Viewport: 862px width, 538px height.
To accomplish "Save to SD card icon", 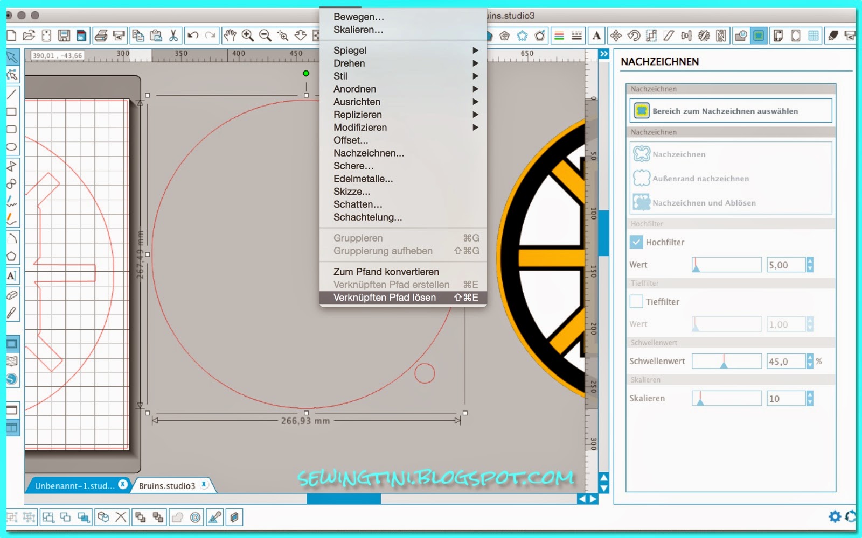I will click(81, 36).
